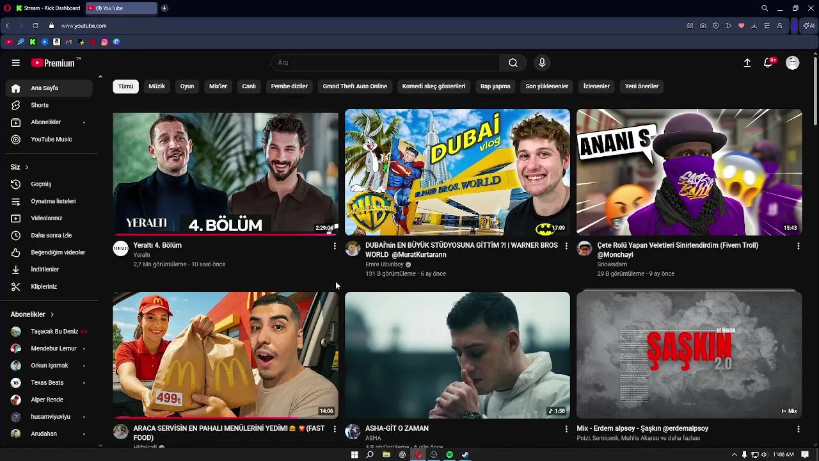
Task: Click the Opera heart bookmark icon
Action: click(x=742, y=26)
